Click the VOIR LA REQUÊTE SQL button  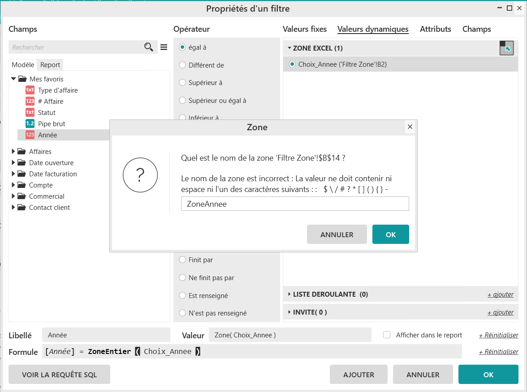click(59, 375)
